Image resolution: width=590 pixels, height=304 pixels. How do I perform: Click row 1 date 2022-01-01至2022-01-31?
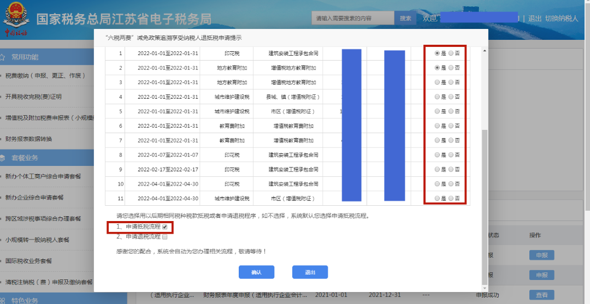168,53
